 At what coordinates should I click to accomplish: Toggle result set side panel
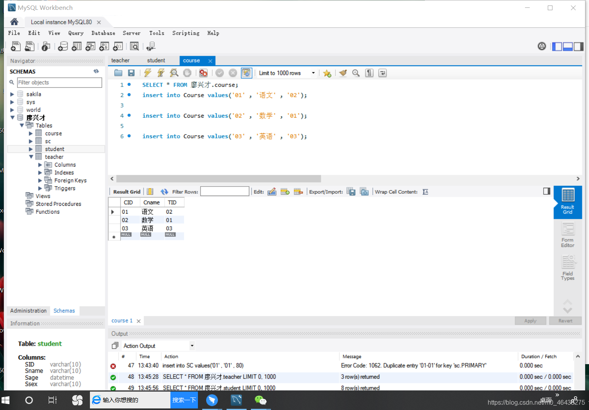547,191
